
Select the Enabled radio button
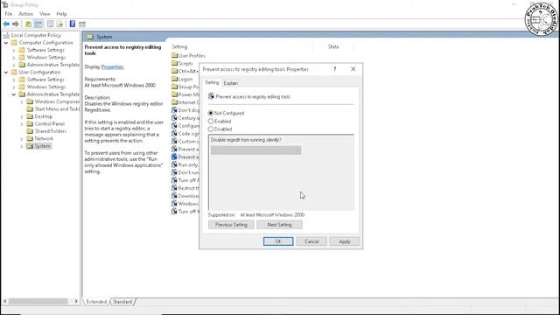pos(211,122)
